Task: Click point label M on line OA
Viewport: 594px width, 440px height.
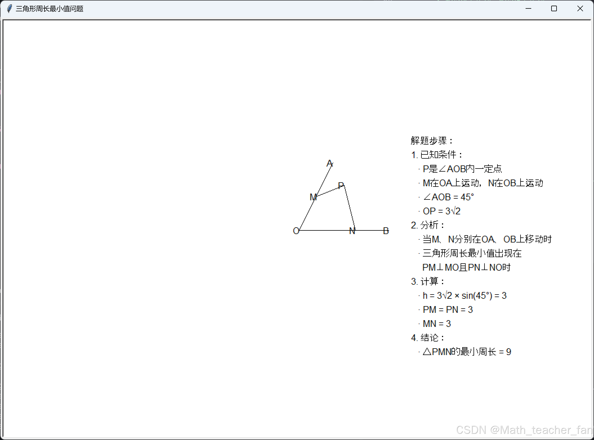Action: 313,197
